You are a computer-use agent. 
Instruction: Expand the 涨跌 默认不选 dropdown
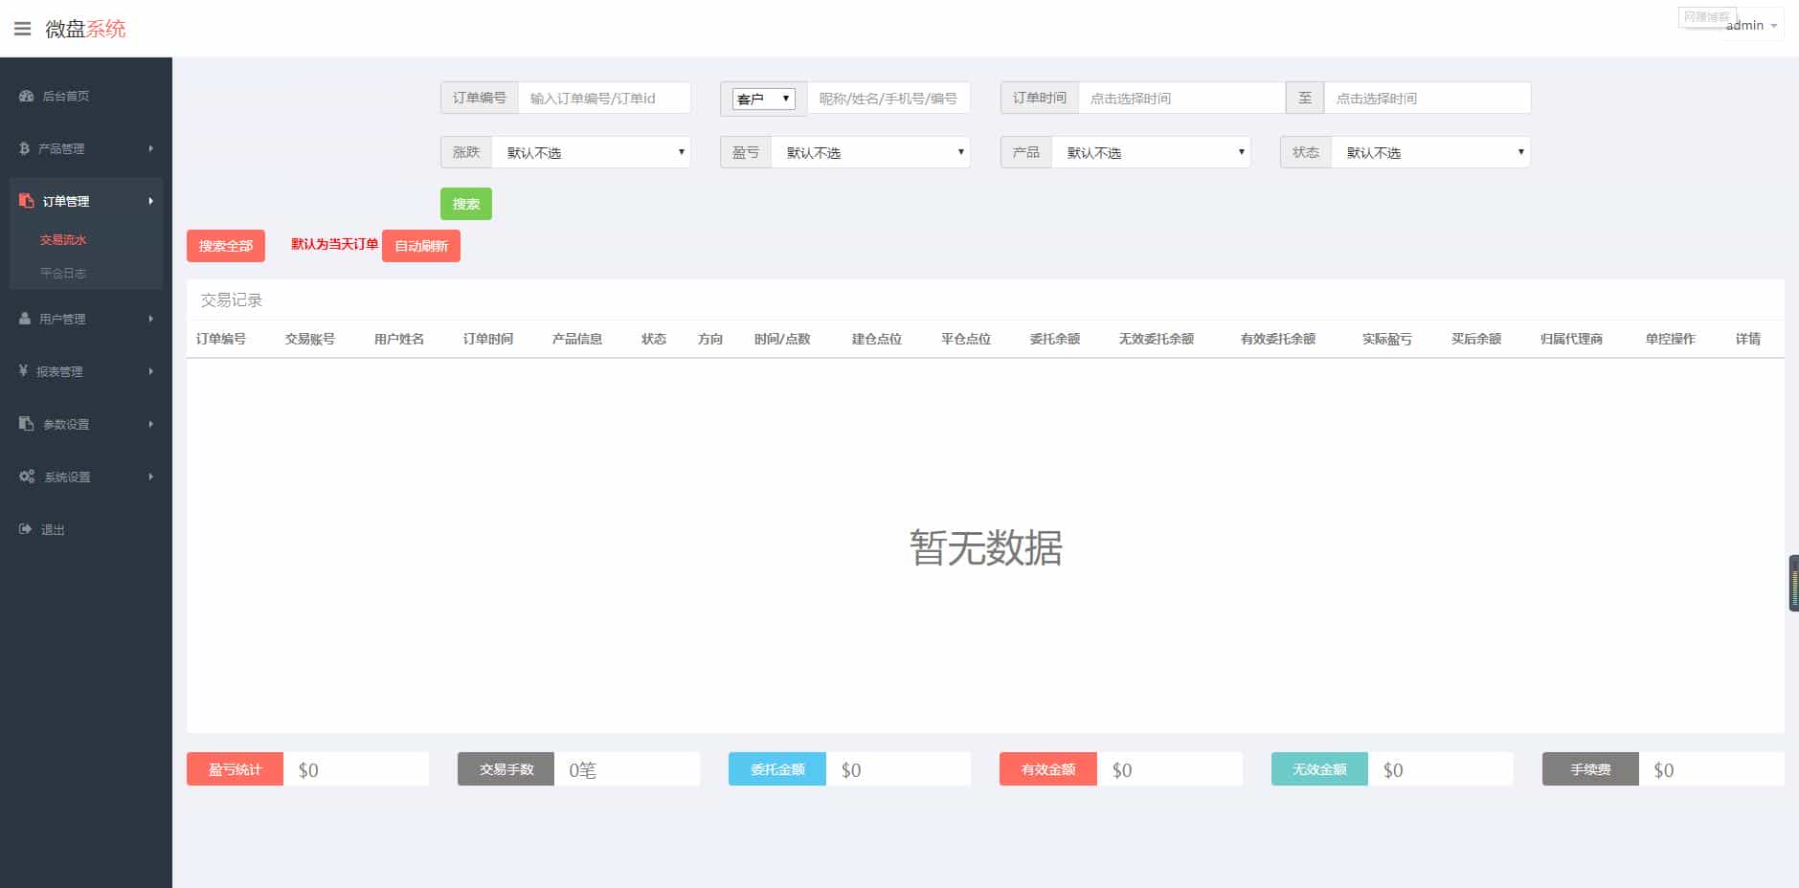(592, 151)
